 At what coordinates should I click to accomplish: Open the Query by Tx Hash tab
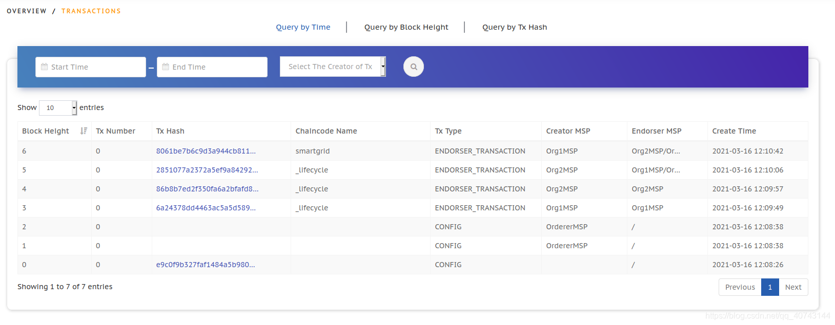(x=515, y=27)
